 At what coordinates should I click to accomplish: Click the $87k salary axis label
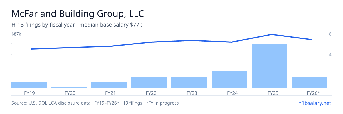pyautogui.click(x=16, y=34)
